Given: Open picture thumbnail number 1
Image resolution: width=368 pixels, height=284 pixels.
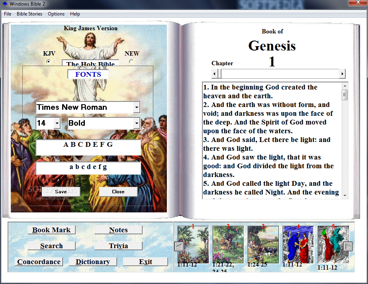Looking at the screenshot, I should click(193, 244).
